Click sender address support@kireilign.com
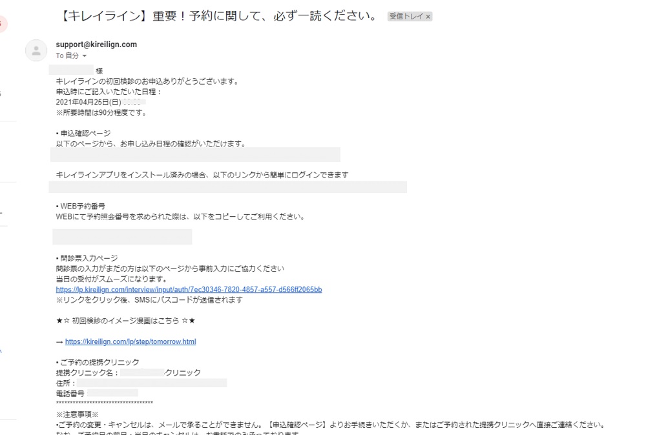The width and height of the screenshot is (646, 435). point(96,45)
